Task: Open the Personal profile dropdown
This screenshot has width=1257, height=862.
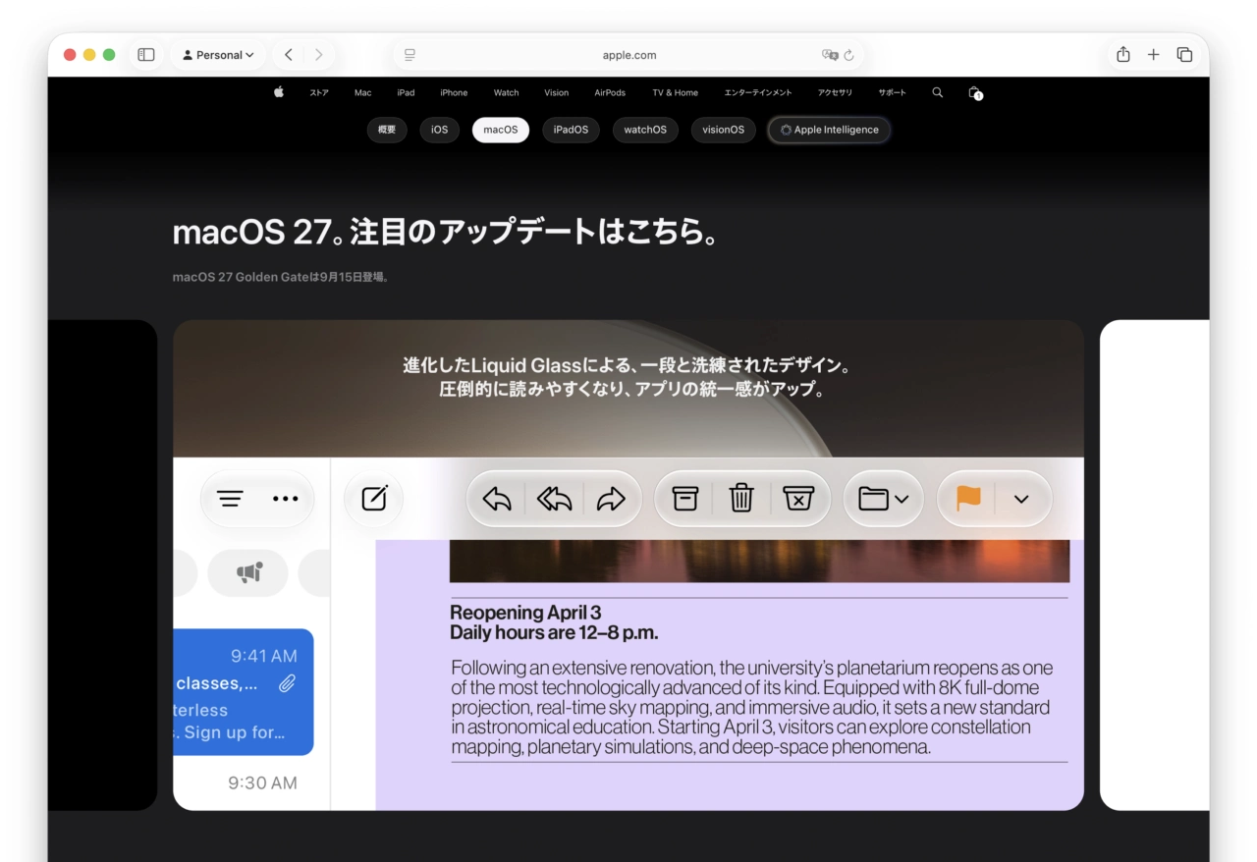Action: pos(218,55)
